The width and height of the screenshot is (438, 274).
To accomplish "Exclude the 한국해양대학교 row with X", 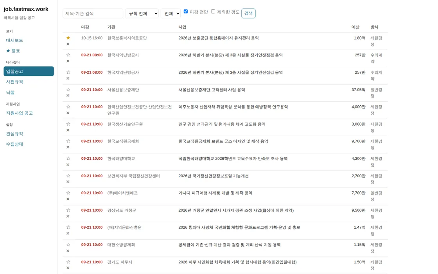I will (x=68, y=165).
